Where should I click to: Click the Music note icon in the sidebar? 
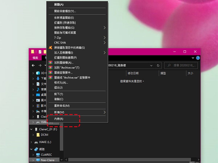click(x=38, y=89)
